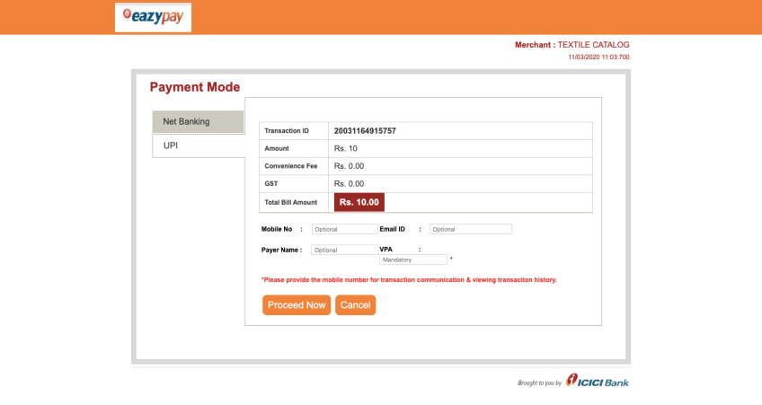The image size is (762, 405).
Task: Focus the mandatory VPA input field
Action: coord(413,260)
